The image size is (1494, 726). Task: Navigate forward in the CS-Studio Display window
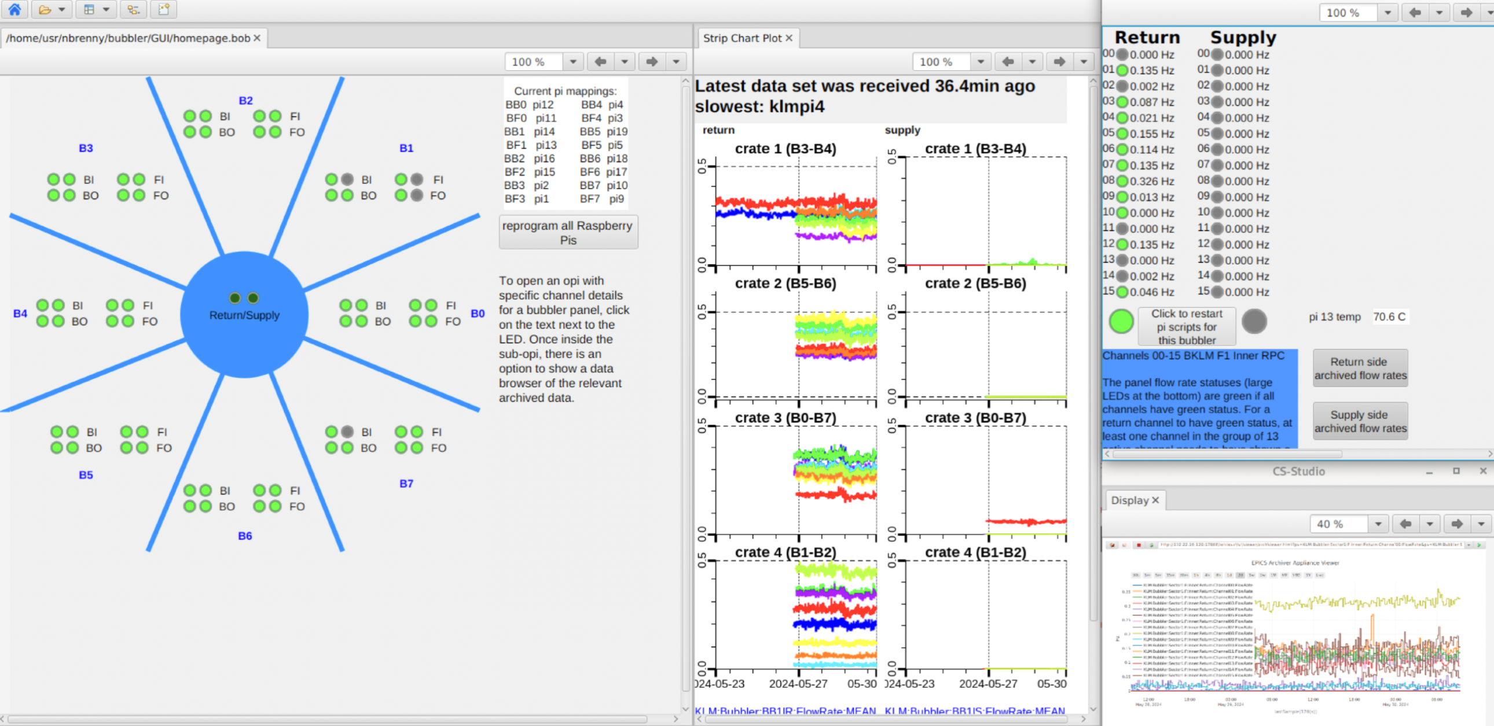coord(1458,524)
